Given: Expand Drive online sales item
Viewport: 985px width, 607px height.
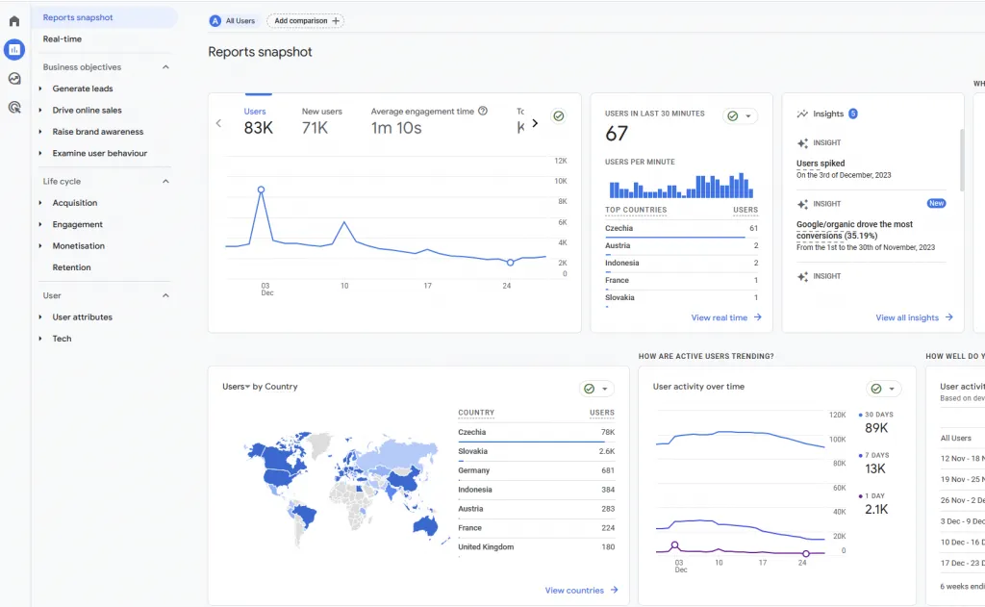Looking at the screenshot, I should click(40, 110).
